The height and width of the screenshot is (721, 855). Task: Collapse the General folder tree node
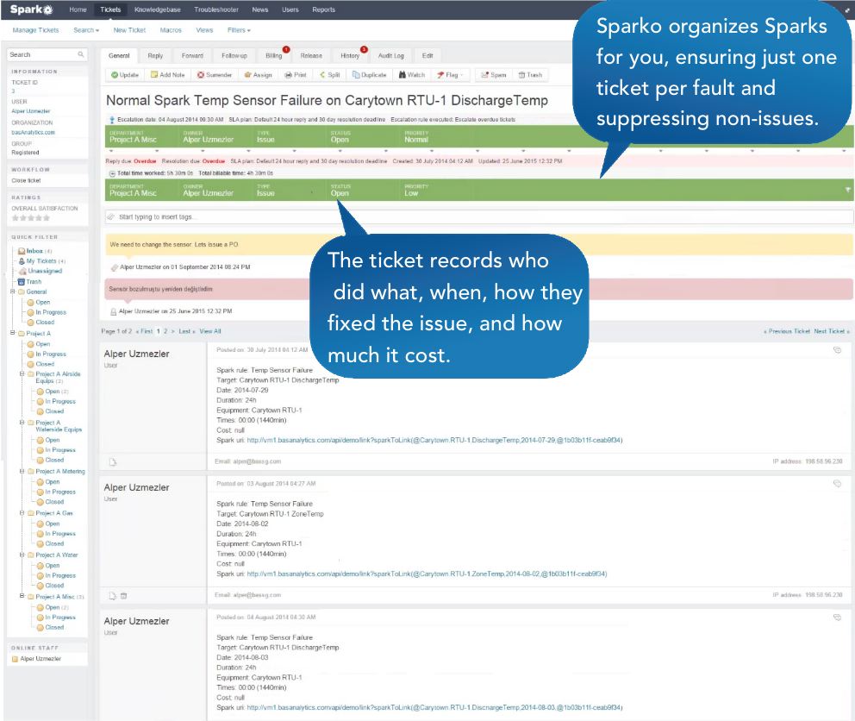point(13,292)
